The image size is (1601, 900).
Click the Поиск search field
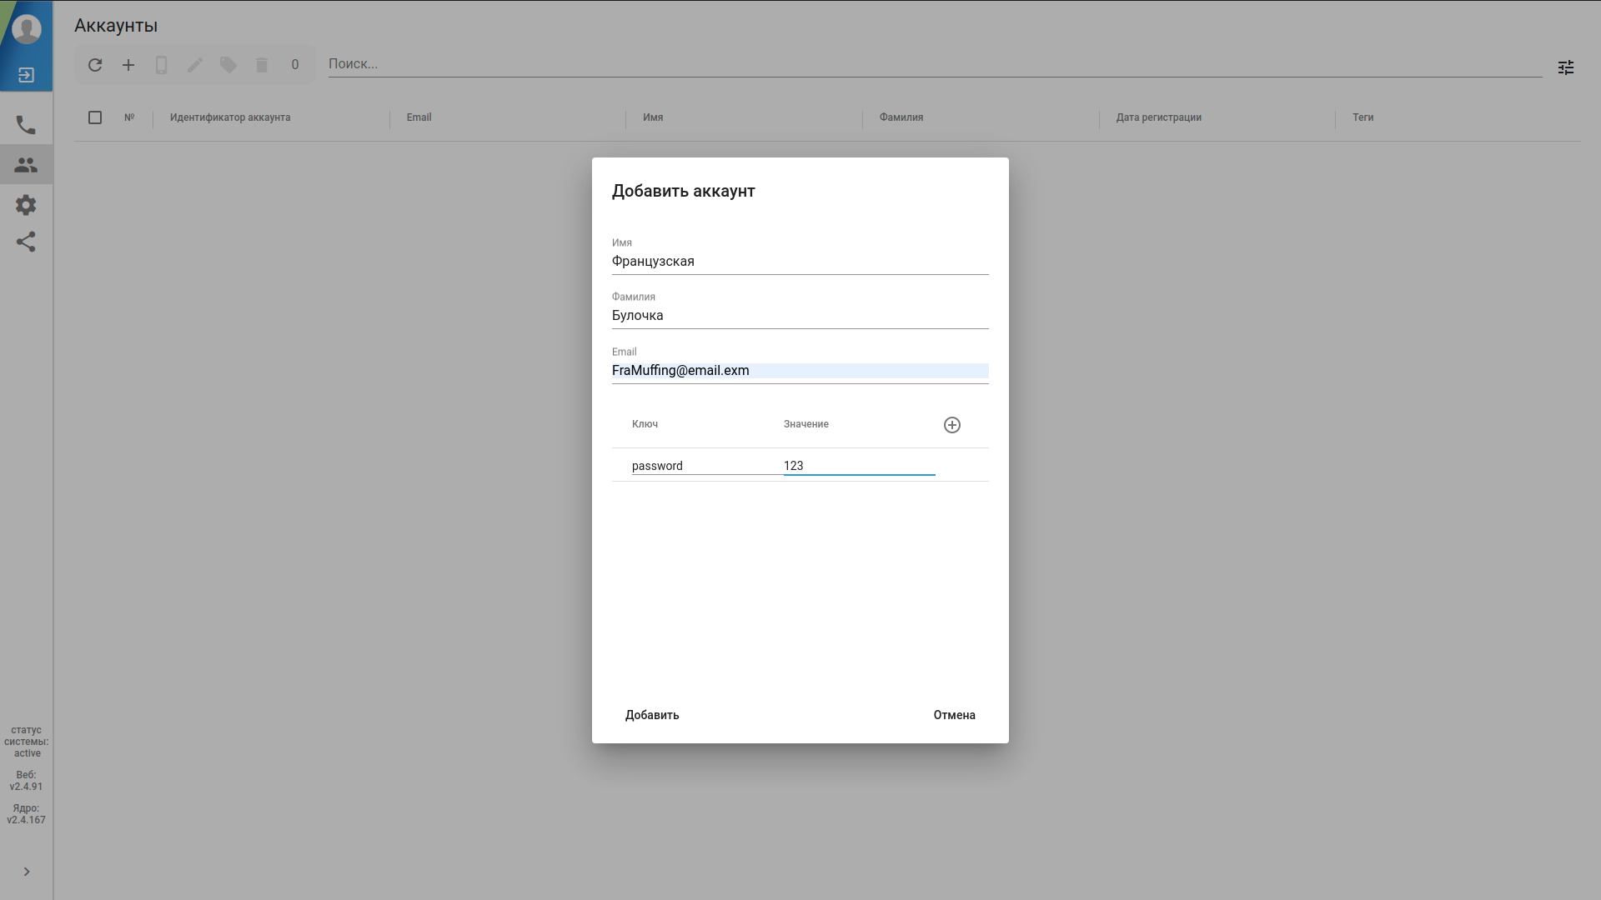click(934, 64)
